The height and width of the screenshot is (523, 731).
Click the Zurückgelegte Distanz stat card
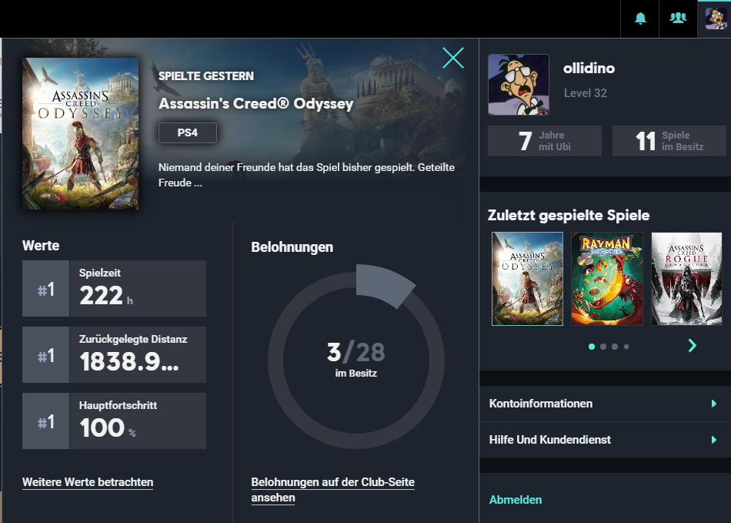click(114, 354)
